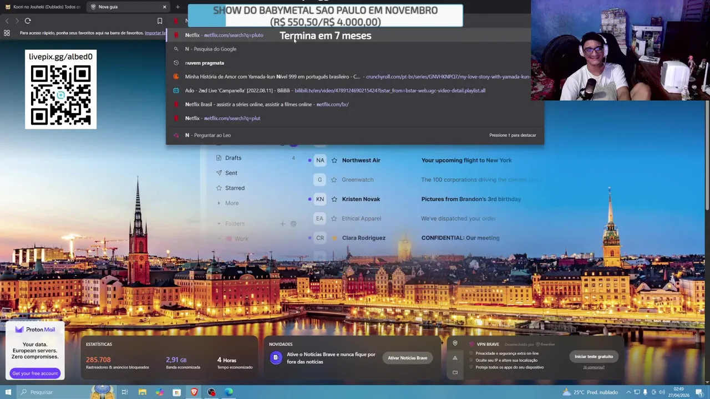The height and width of the screenshot is (399, 710).
Task: Select the triangle icon in VPN card sidebar
Action: (455, 358)
